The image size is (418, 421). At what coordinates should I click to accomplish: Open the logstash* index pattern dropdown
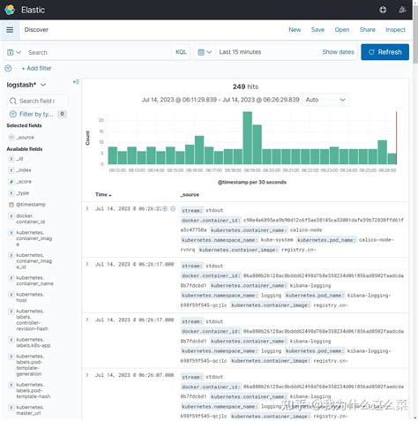click(26, 85)
